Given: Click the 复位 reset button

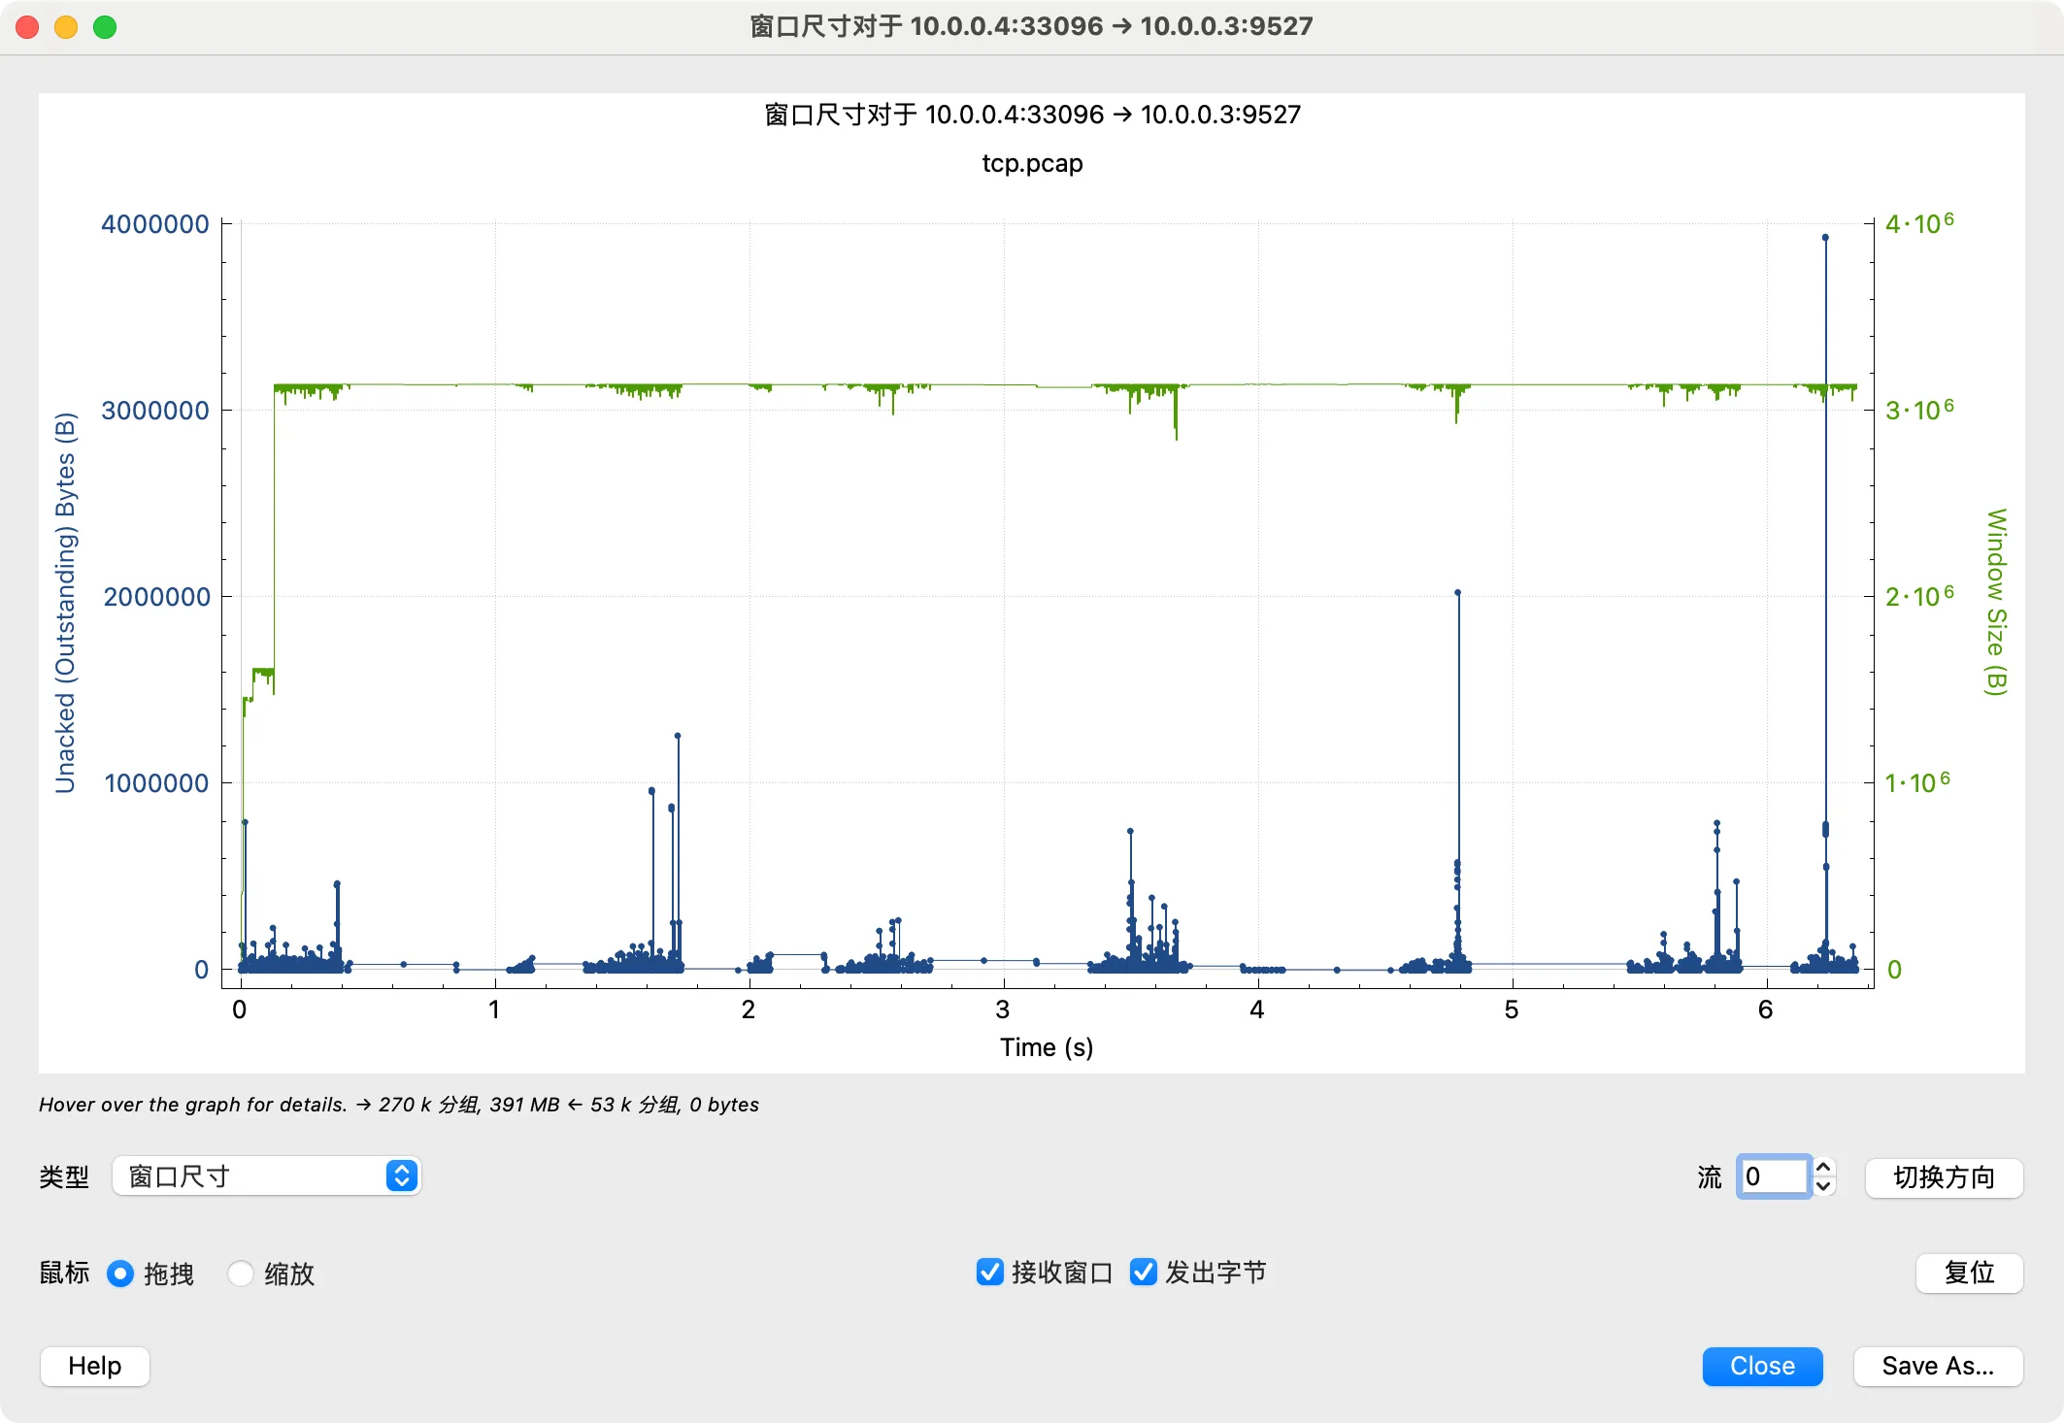Looking at the screenshot, I should [1969, 1273].
